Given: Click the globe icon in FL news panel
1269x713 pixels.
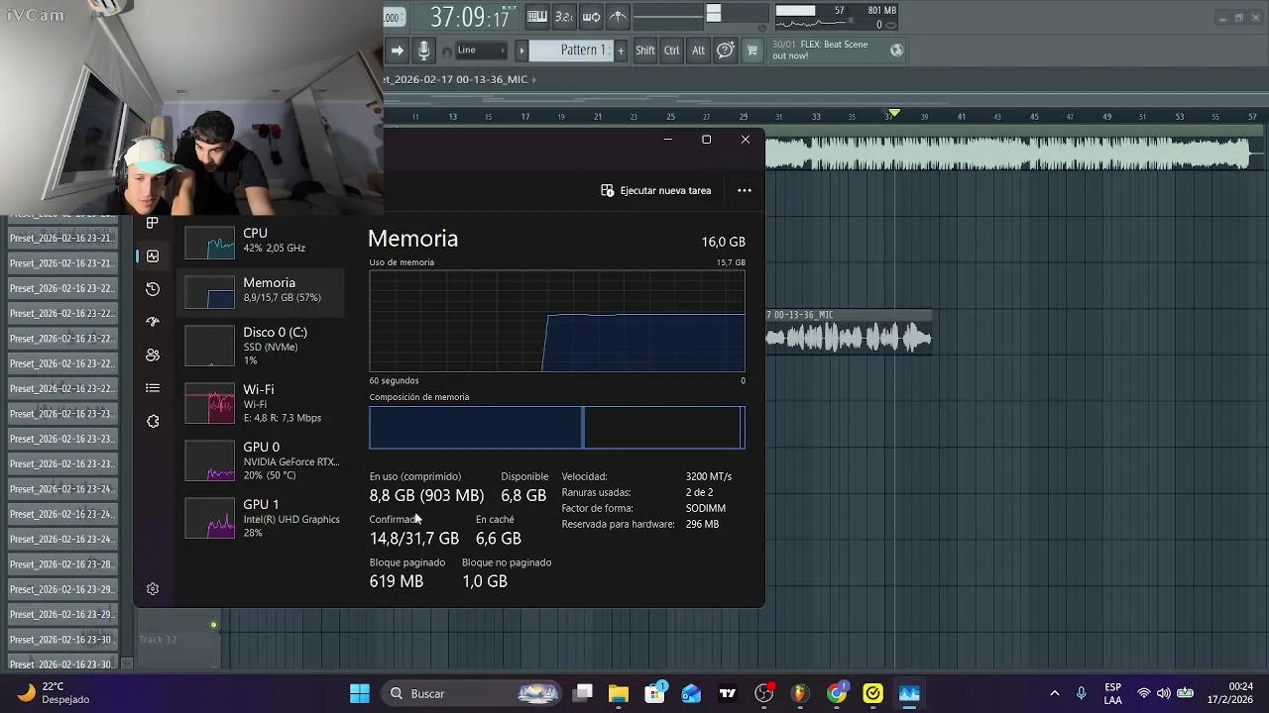Looking at the screenshot, I should 897,50.
